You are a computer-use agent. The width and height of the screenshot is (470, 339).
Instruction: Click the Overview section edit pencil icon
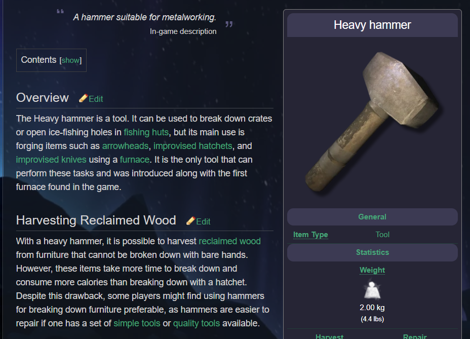click(x=83, y=98)
